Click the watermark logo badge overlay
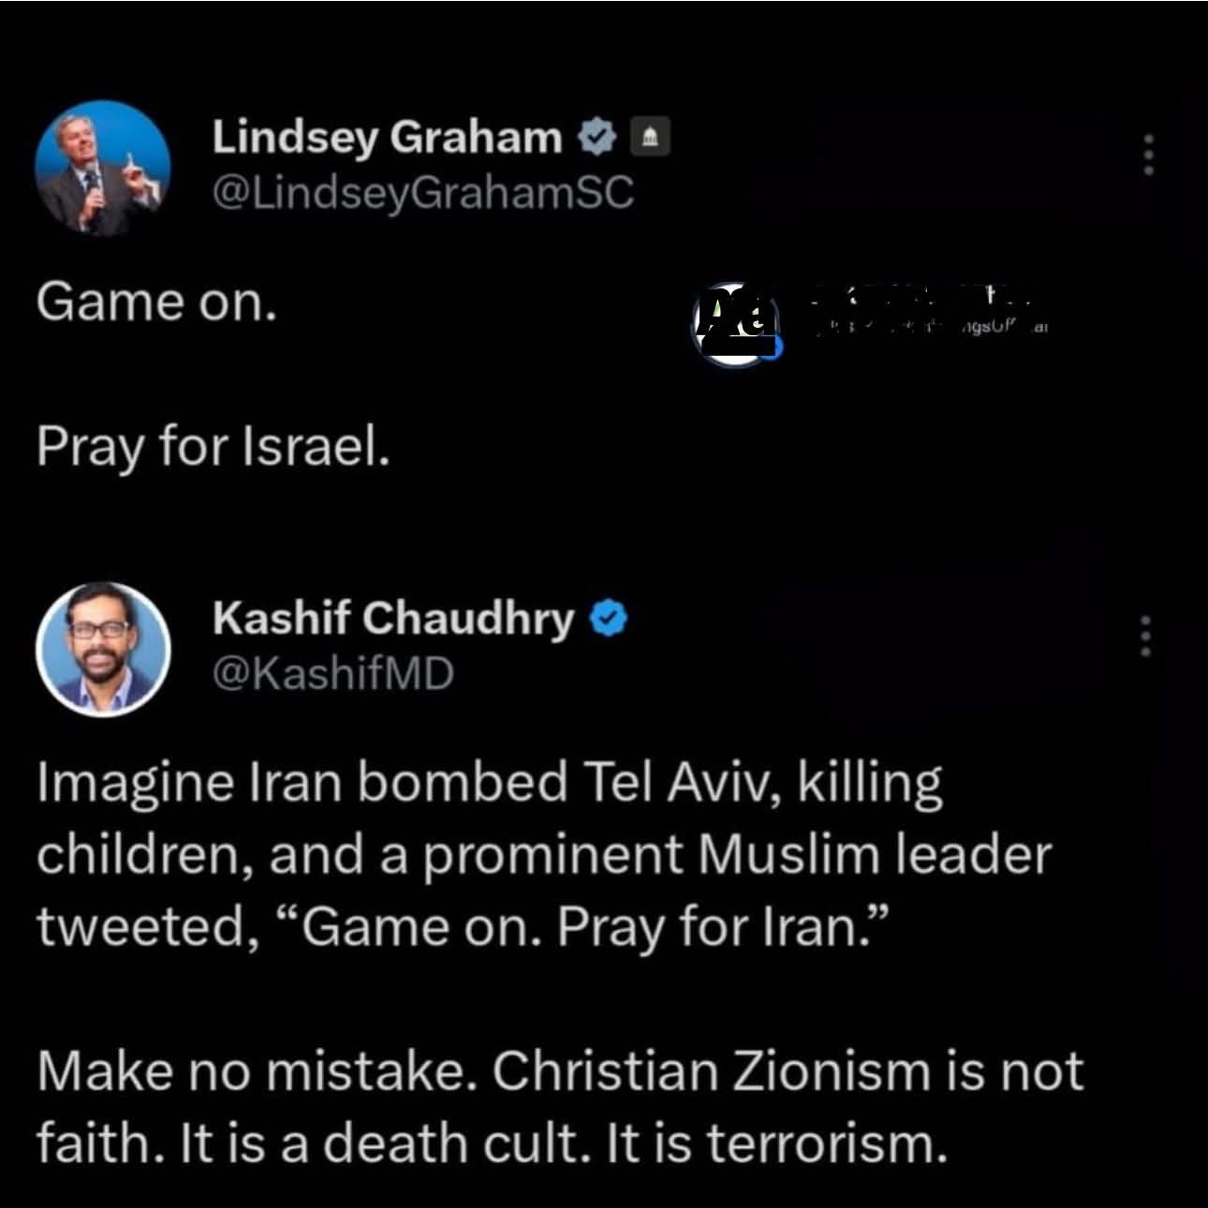This screenshot has height=1208, width=1208. pyautogui.click(x=737, y=322)
